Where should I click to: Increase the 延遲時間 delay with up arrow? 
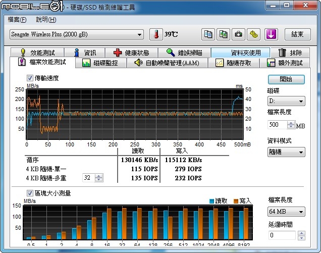(301, 233)
